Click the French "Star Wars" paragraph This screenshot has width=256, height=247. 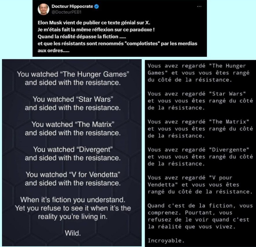point(200,101)
